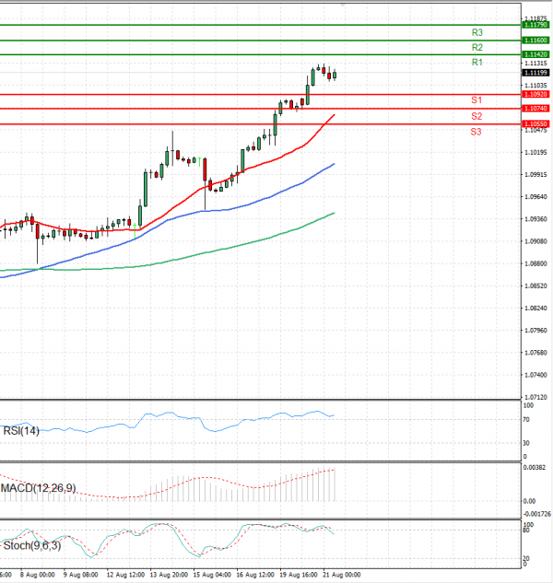Click the R1 resistance label
Screen dimensions: 553x583
tap(477, 63)
